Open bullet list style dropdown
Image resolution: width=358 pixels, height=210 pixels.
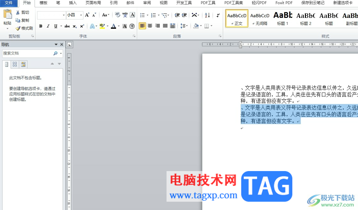pyautogui.click(x=147, y=15)
